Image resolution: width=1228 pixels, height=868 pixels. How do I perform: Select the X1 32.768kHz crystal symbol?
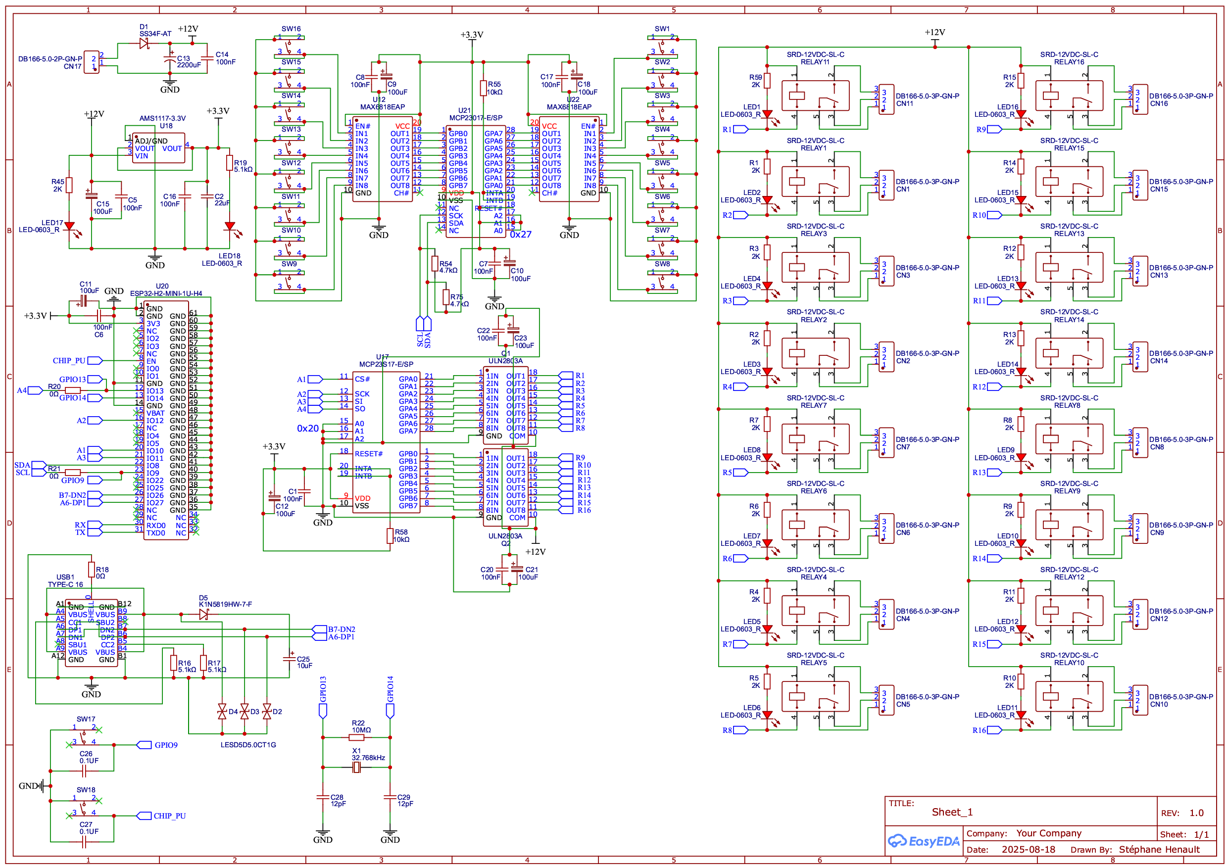point(357,768)
